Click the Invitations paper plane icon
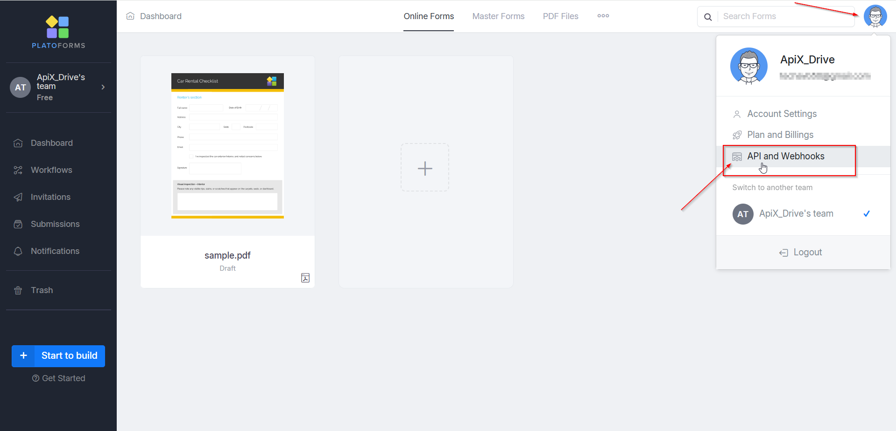Screen dimensions: 896x431 point(18,197)
